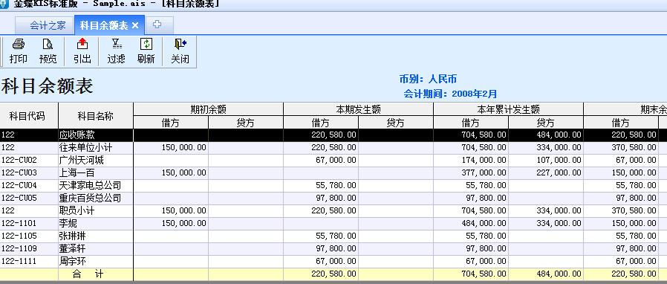The height and width of the screenshot is (284, 667).
Task: Click the Kingdee KIS app icon in title bar
Action: coord(4,4)
